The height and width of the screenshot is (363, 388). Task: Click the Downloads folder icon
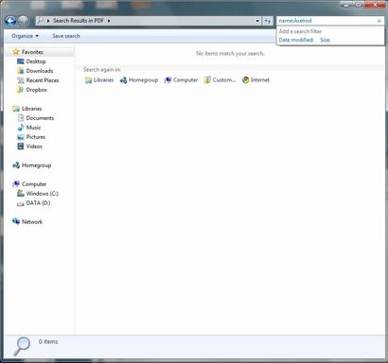pos(21,71)
